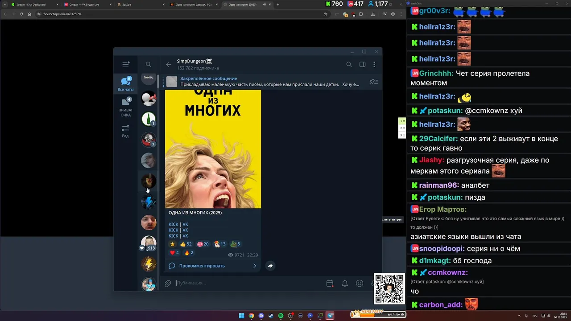Image resolution: width=571 pixels, height=321 pixels.
Task: Open the yellow lightning bolt avatar chat
Action: pos(149,264)
